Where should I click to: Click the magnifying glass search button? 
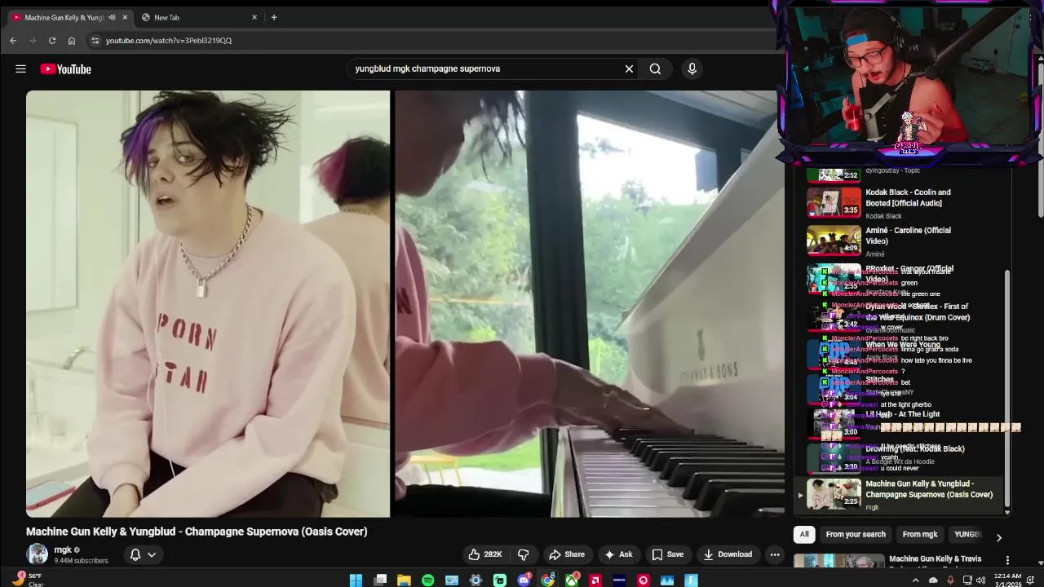655,69
